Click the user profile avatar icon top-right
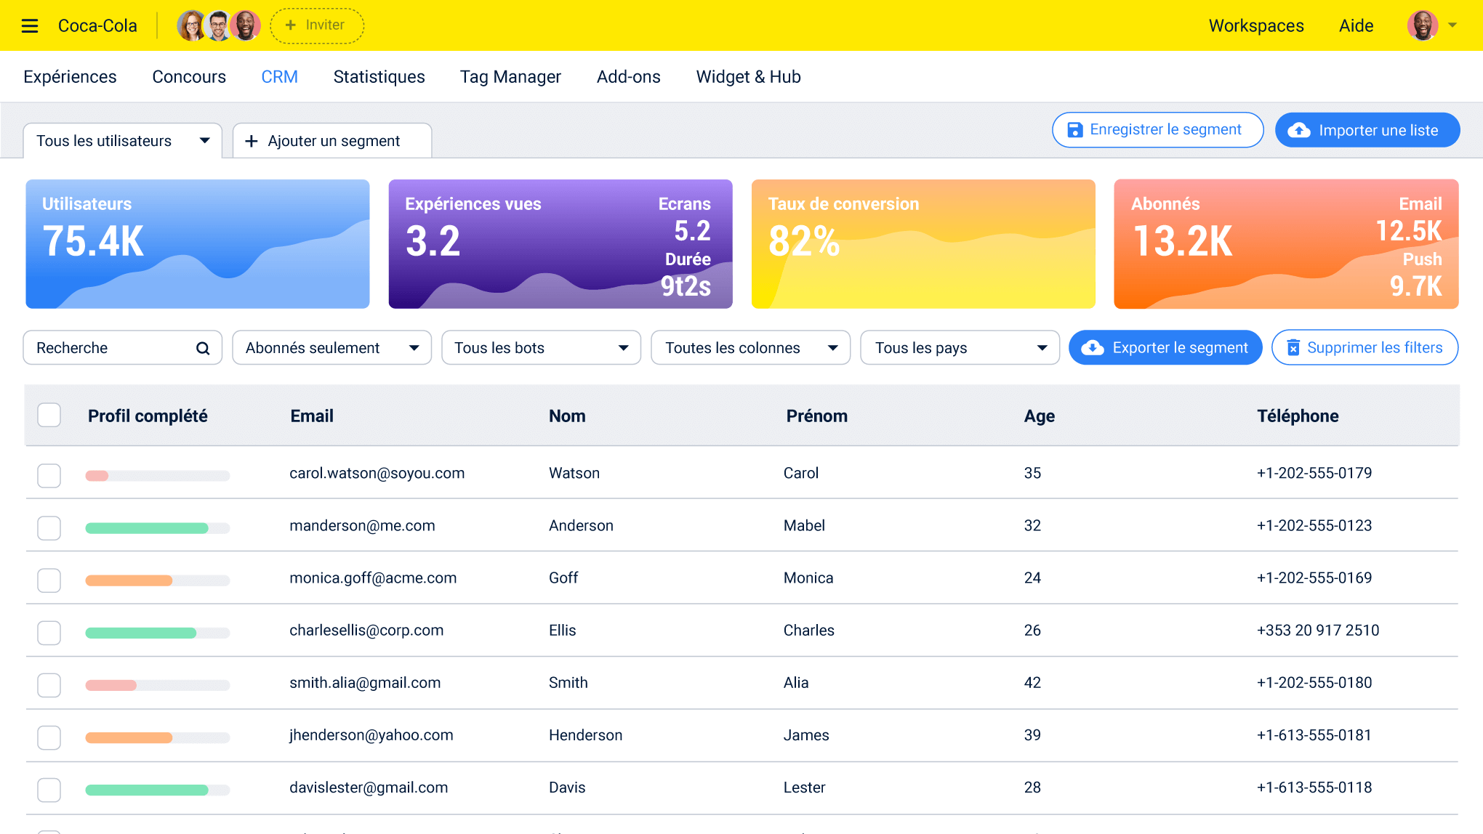The width and height of the screenshot is (1483, 834). point(1422,25)
